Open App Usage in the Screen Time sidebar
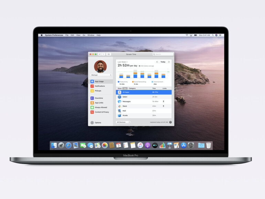265x199 pixels. click(x=100, y=81)
